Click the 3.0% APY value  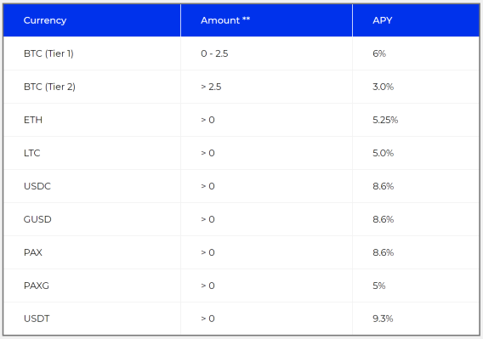point(384,87)
